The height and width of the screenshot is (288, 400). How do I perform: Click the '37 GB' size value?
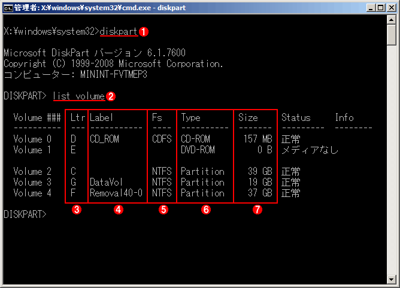260,193
